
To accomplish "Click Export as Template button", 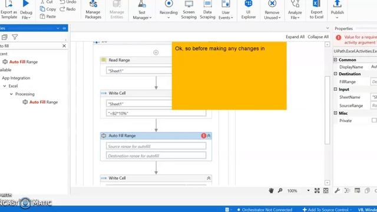I will (x=9, y=10).
